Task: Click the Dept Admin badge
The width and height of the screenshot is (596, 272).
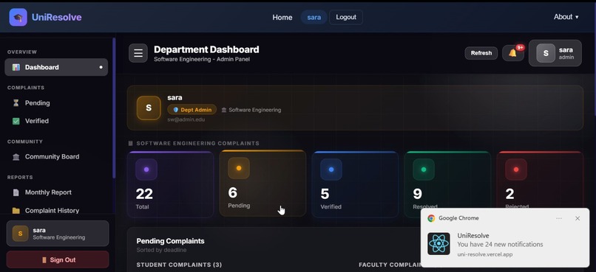Action: [192, 110]
